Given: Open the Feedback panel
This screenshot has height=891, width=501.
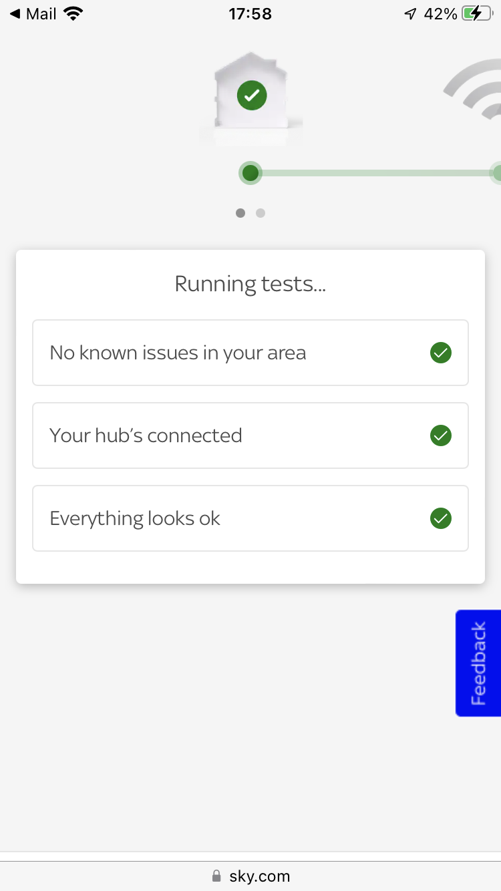Looking at the screenshot, I should [478, 663].
